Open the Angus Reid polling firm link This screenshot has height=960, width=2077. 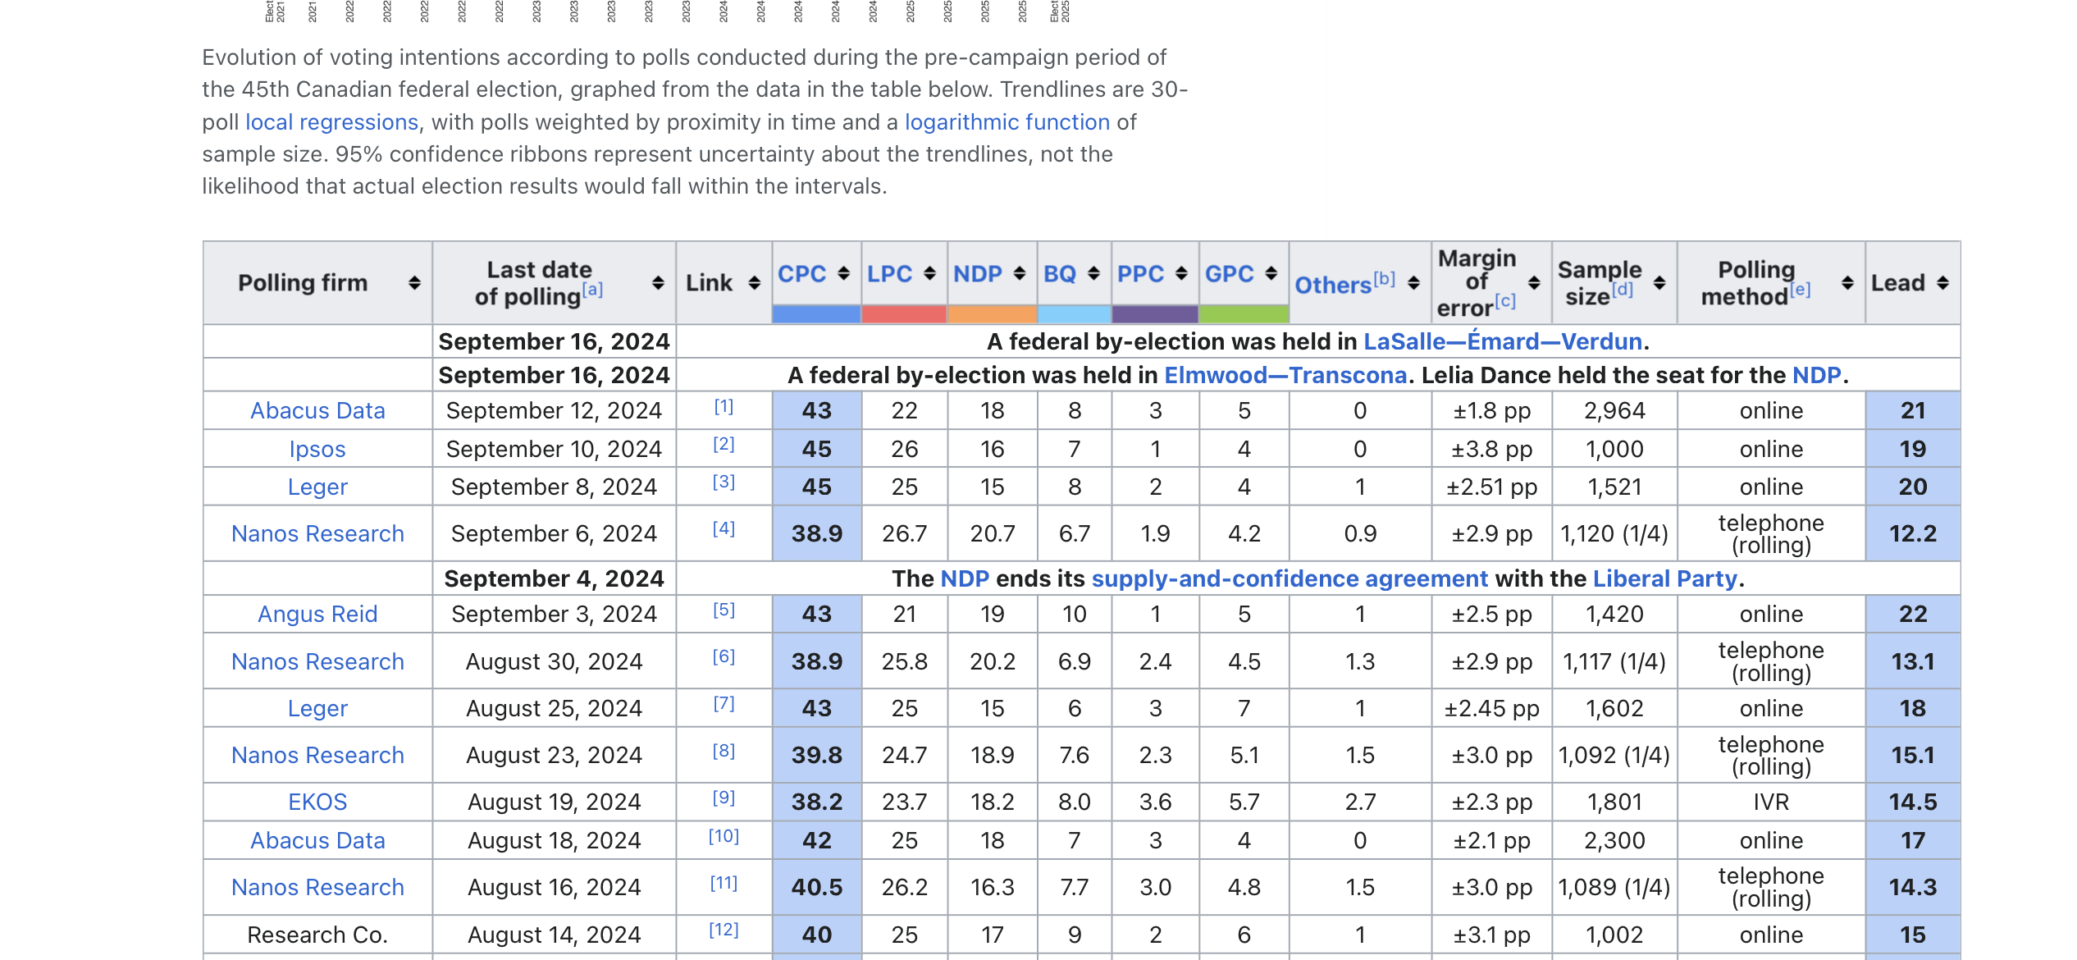pyautogui.click(x=317, y=614)
